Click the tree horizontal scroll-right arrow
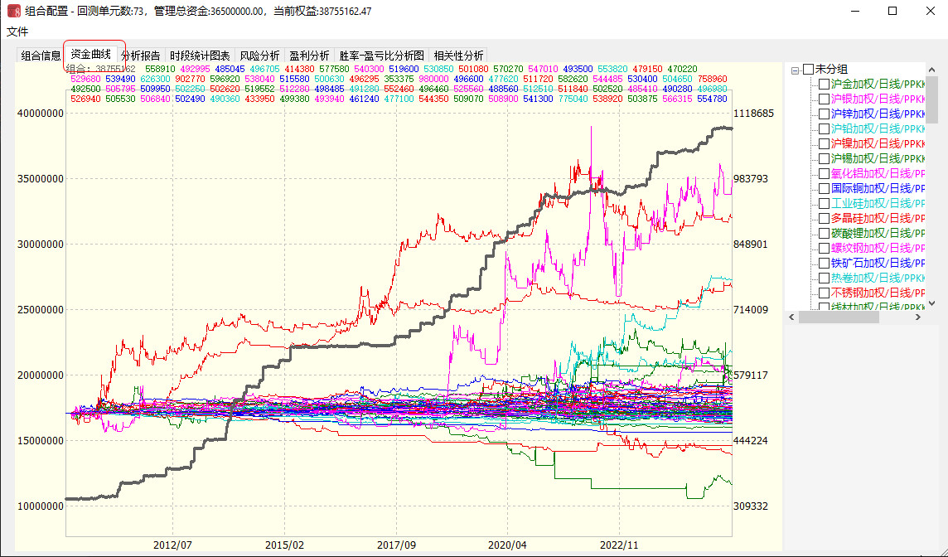 tap(919, 317)
